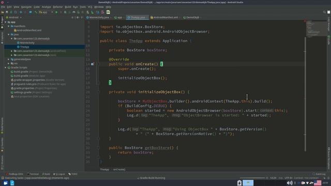Open the FindBugs-IDEA tool window
Screen dimensions: 331x186
(14, 174)
